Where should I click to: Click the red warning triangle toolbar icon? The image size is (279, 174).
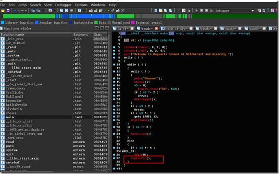point(50,11)
